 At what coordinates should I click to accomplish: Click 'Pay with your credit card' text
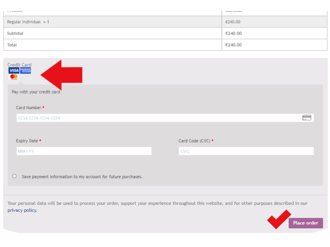(36, 92)
